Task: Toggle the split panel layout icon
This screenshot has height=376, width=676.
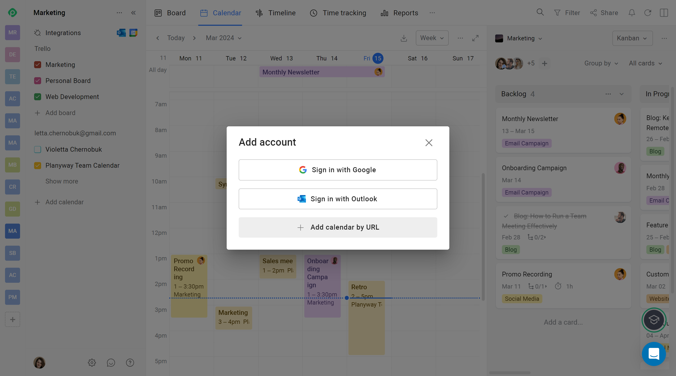Action: (x=664, y=13)
